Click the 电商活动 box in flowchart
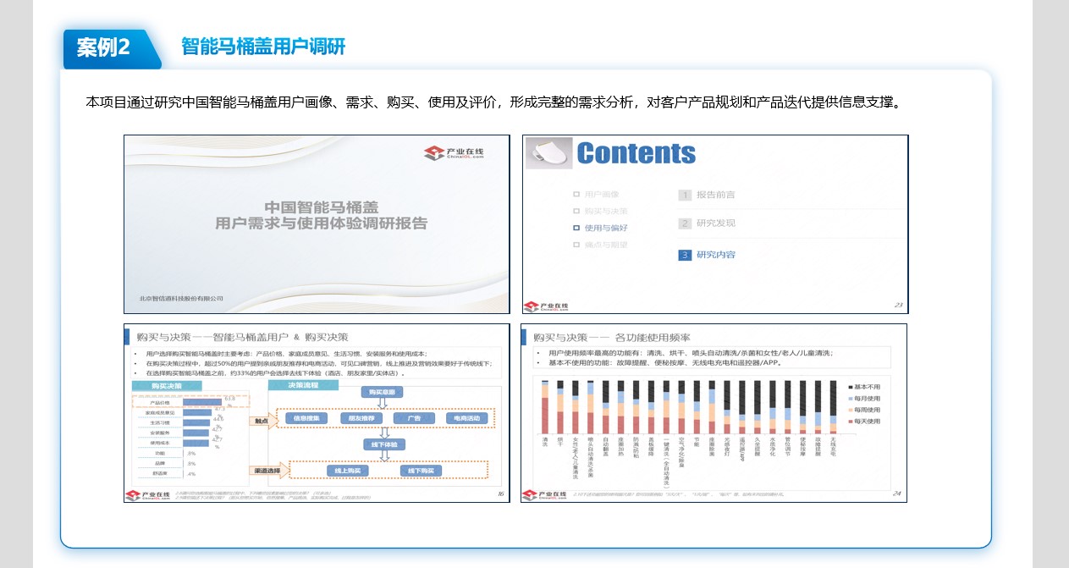This screenshot has height=568, width=1069. tap(466, 418)
